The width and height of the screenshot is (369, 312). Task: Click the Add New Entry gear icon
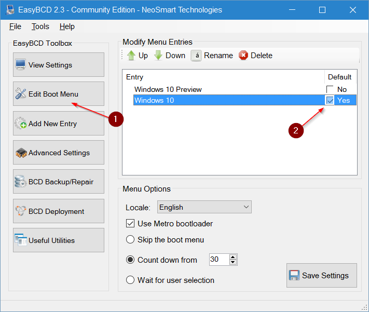pyautogui.click(x=20, y=123)
